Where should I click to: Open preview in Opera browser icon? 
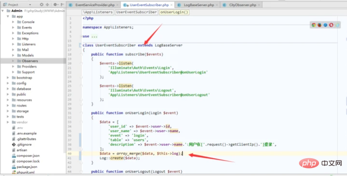pos(331,25)
